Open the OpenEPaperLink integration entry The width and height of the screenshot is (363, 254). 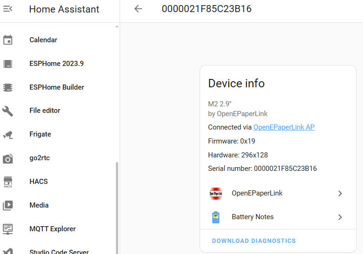click(x=278, y=193)
